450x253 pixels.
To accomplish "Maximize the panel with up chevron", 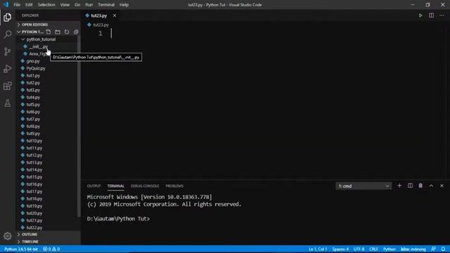I will click(x=431, y=186).
